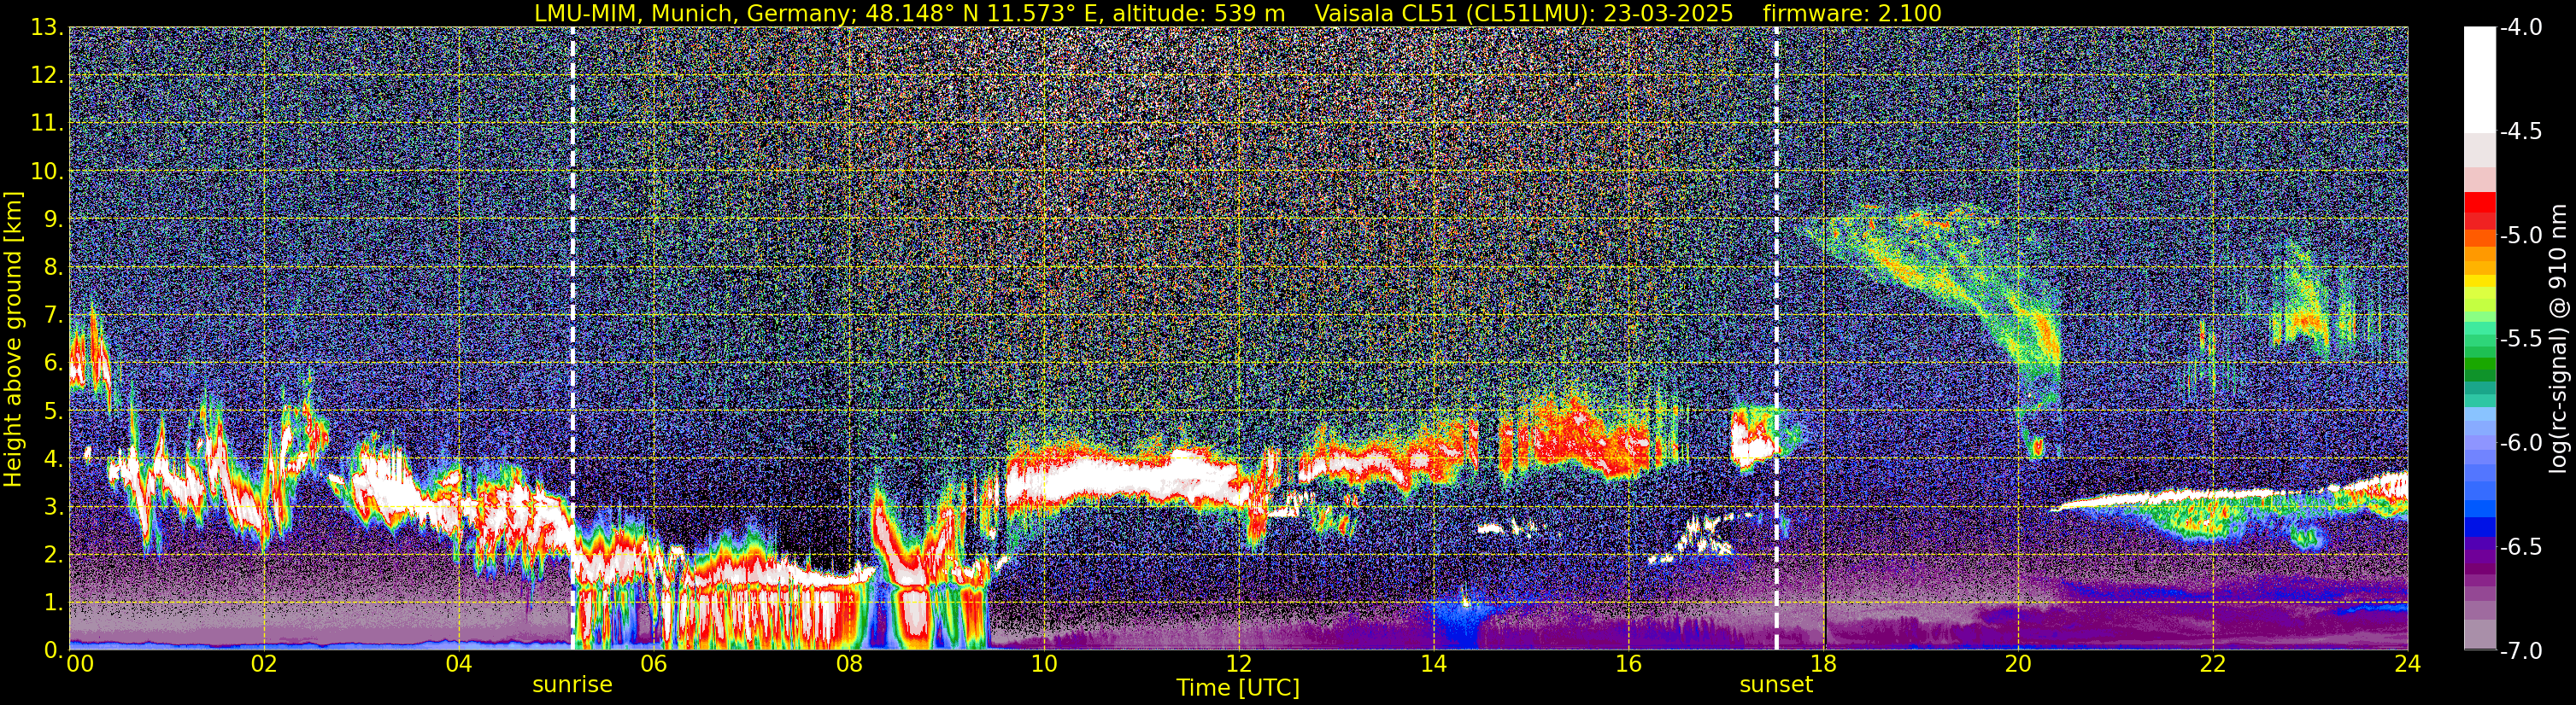Click the 'sunset' label below the time axis
This screenshot has width=2576, height=705.
(x=1776, y=685)
